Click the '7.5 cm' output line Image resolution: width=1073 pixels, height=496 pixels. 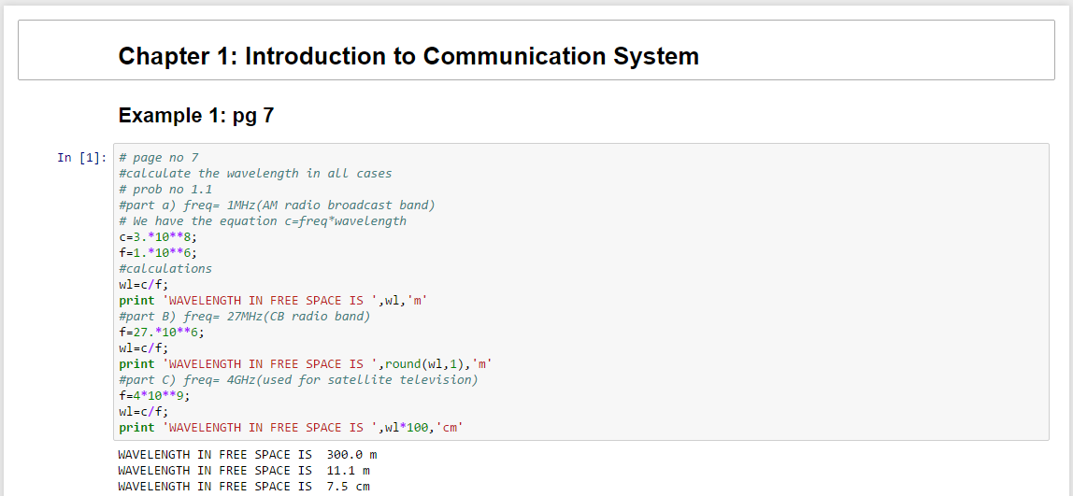[x=243, y=487]
